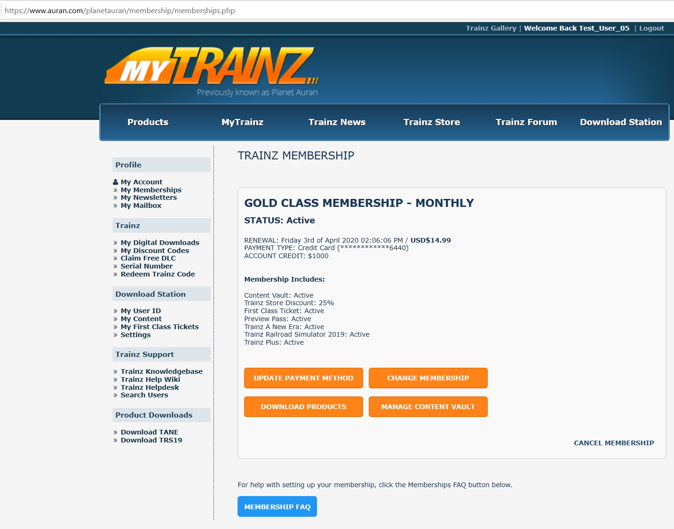Click the Change Membership button

pyautogui.click(x=428, y=378)
